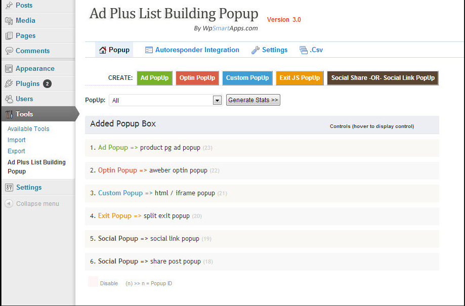This screenshot has width=465, height=306.
Task: Click the Users icon in sidebar
Action: tap(9, 99)
